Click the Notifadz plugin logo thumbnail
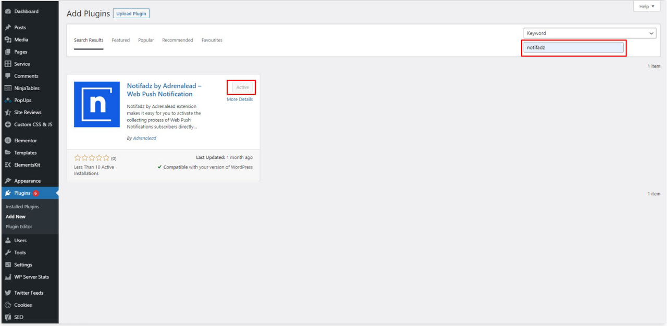Image resolution: width=667 pixels, height=326 pixels. (x=97, y=104)
